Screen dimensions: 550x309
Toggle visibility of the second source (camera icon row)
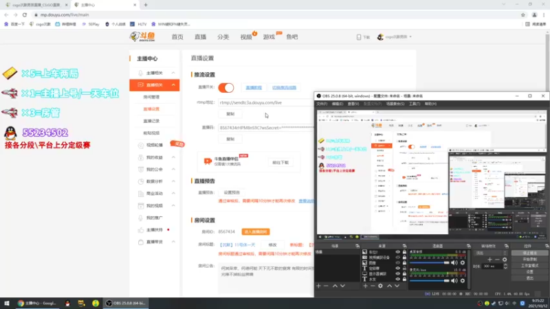[x=398, y=257]
